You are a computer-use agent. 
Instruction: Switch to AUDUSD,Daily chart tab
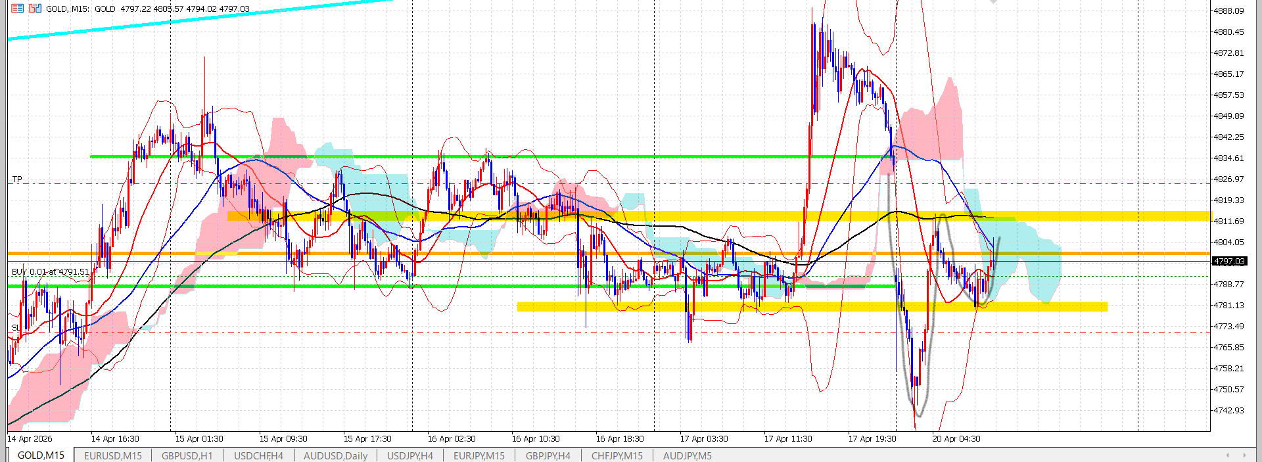(335, 455)
